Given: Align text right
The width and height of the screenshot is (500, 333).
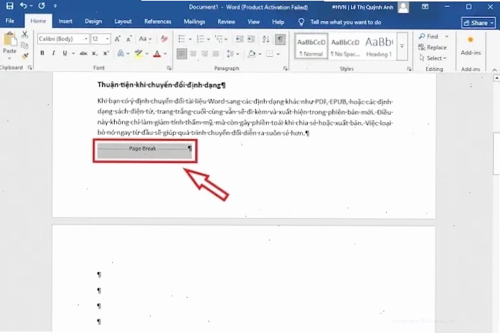Looking at the screenshot, I should (204, 54).
